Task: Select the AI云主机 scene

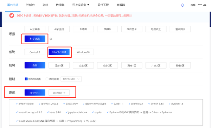Action: (59, 29)
